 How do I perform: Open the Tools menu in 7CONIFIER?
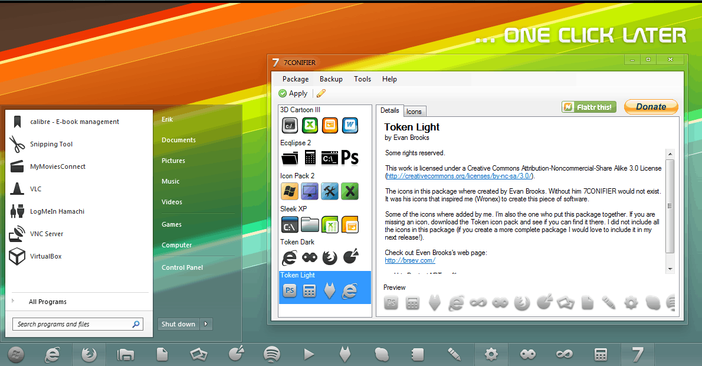pos(362,79)
